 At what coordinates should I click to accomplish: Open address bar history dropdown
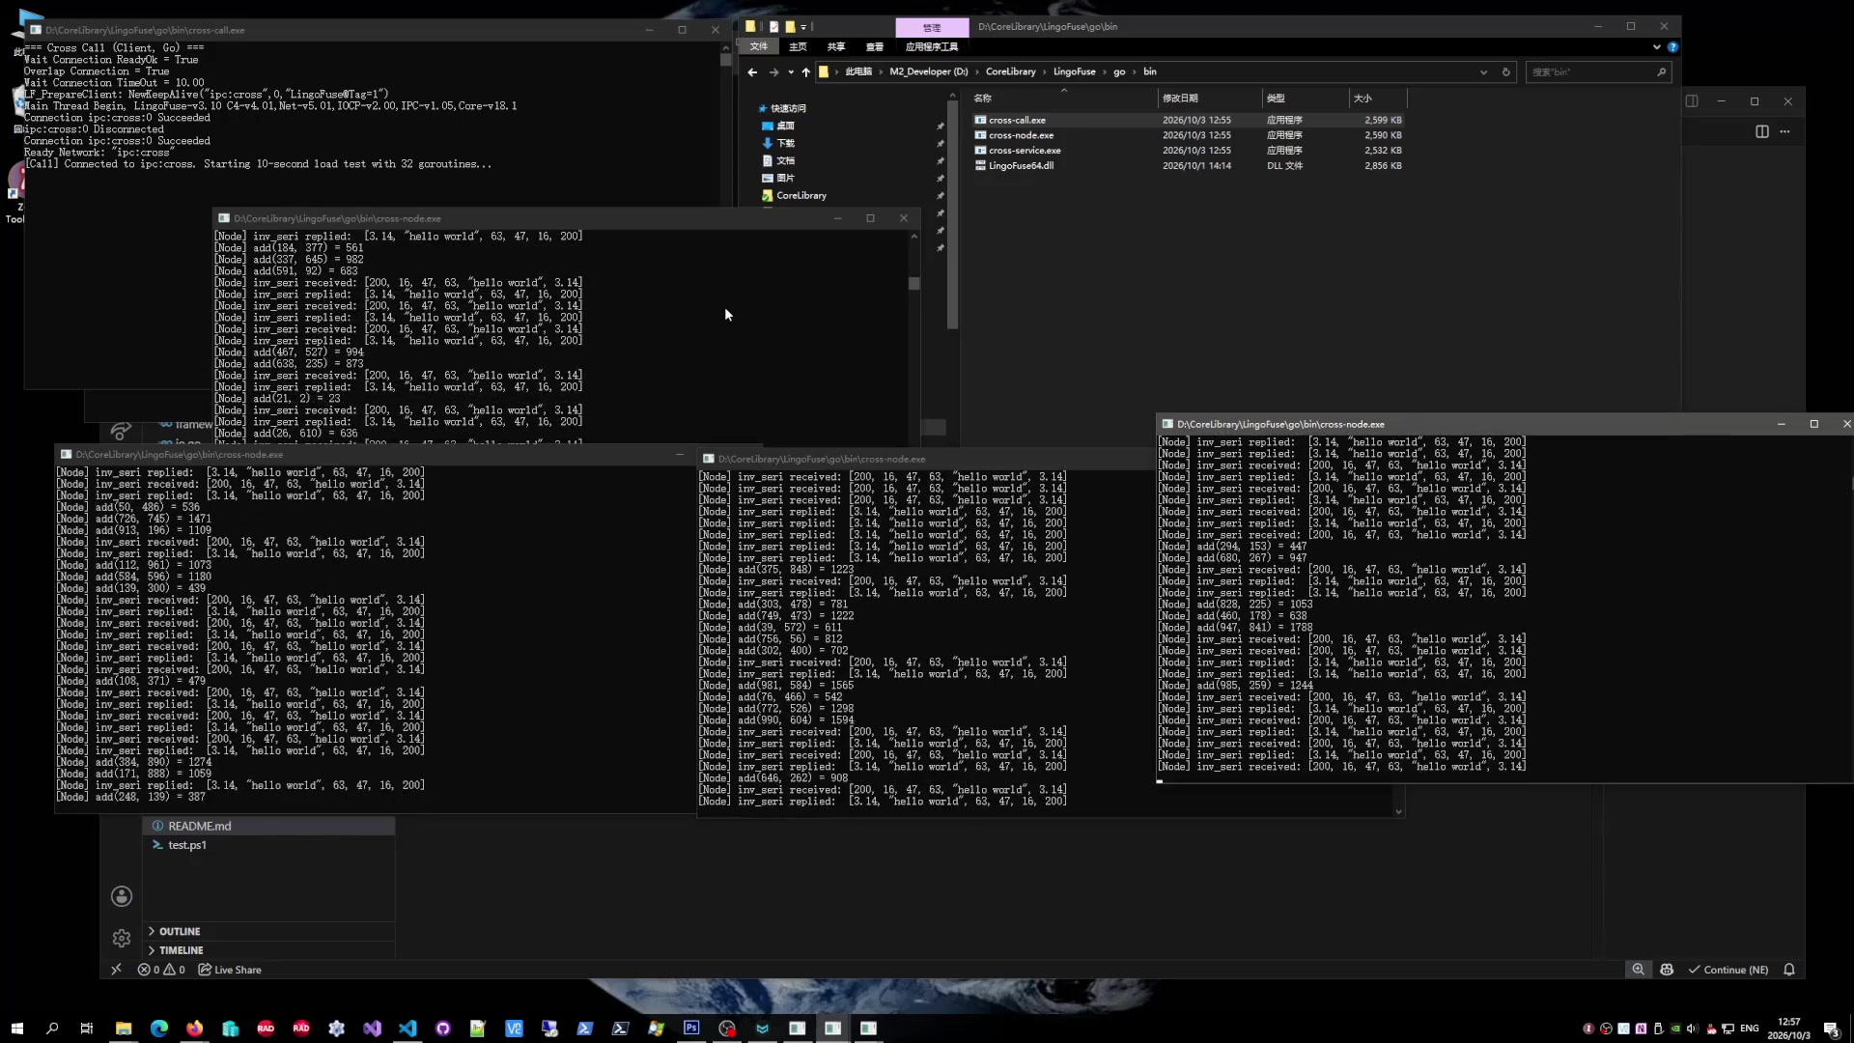click(1484, 71)
